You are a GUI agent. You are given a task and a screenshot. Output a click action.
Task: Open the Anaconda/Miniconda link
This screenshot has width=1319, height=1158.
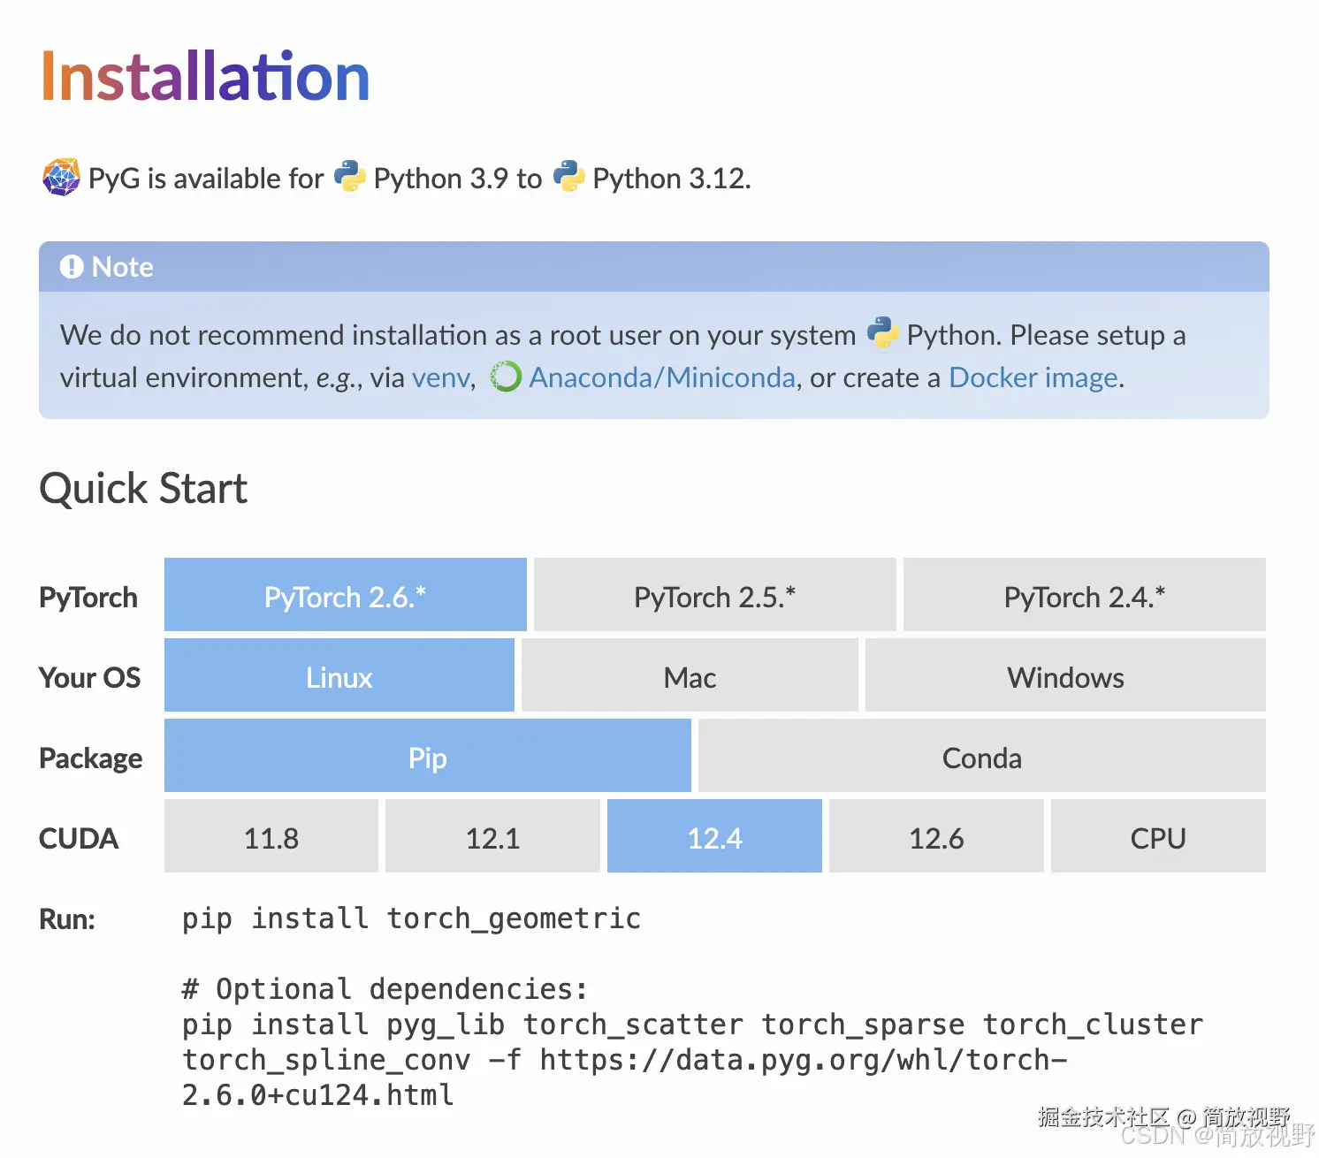[662, 377]
